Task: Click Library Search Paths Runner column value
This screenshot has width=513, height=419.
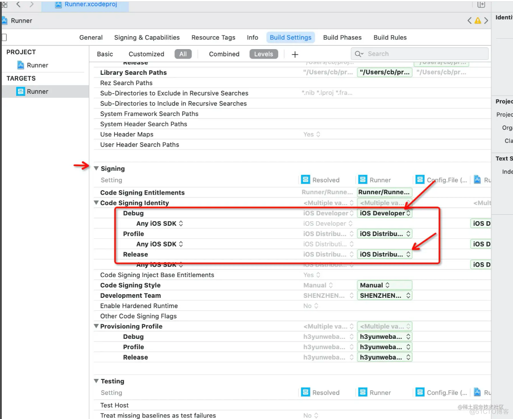Action: click(385, 72)
